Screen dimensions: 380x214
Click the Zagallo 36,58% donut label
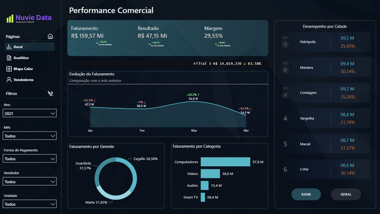pyautogui.click(x=146, y=159)
